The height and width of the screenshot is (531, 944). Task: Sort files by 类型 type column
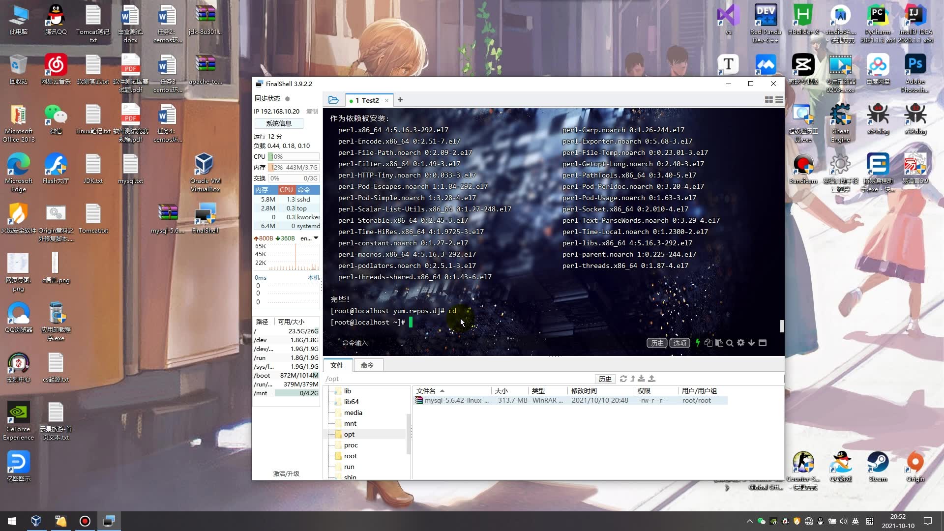coord(547,391)
